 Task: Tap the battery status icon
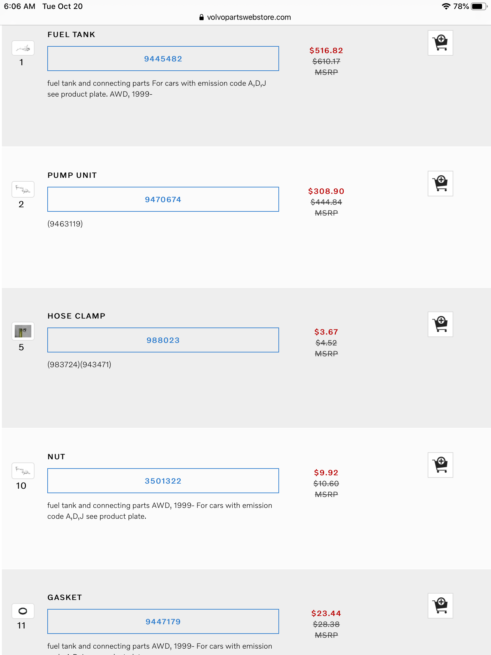(479, 6)
